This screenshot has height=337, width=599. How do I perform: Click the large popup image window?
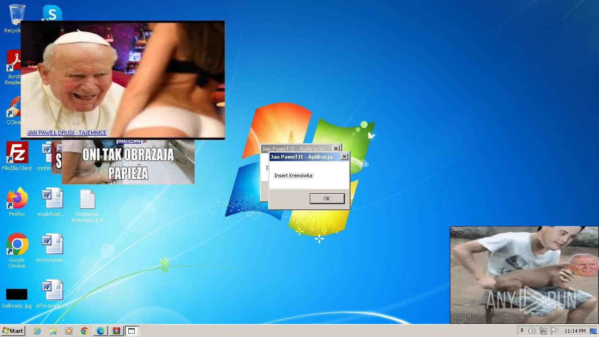pyautogui.click(x=123, y=80)
